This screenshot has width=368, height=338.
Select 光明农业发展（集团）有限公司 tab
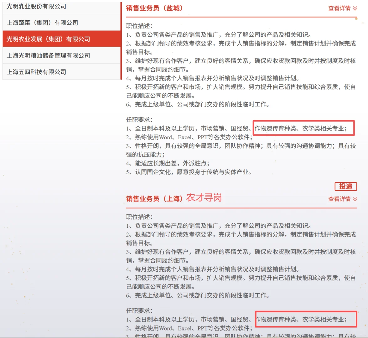point(61,39)
